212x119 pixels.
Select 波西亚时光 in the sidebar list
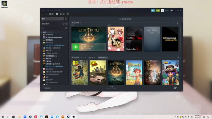click(x=49, y=43)
